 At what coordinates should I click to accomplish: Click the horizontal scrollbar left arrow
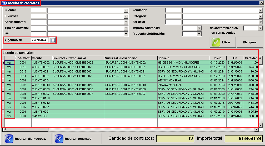click(5, 130)
